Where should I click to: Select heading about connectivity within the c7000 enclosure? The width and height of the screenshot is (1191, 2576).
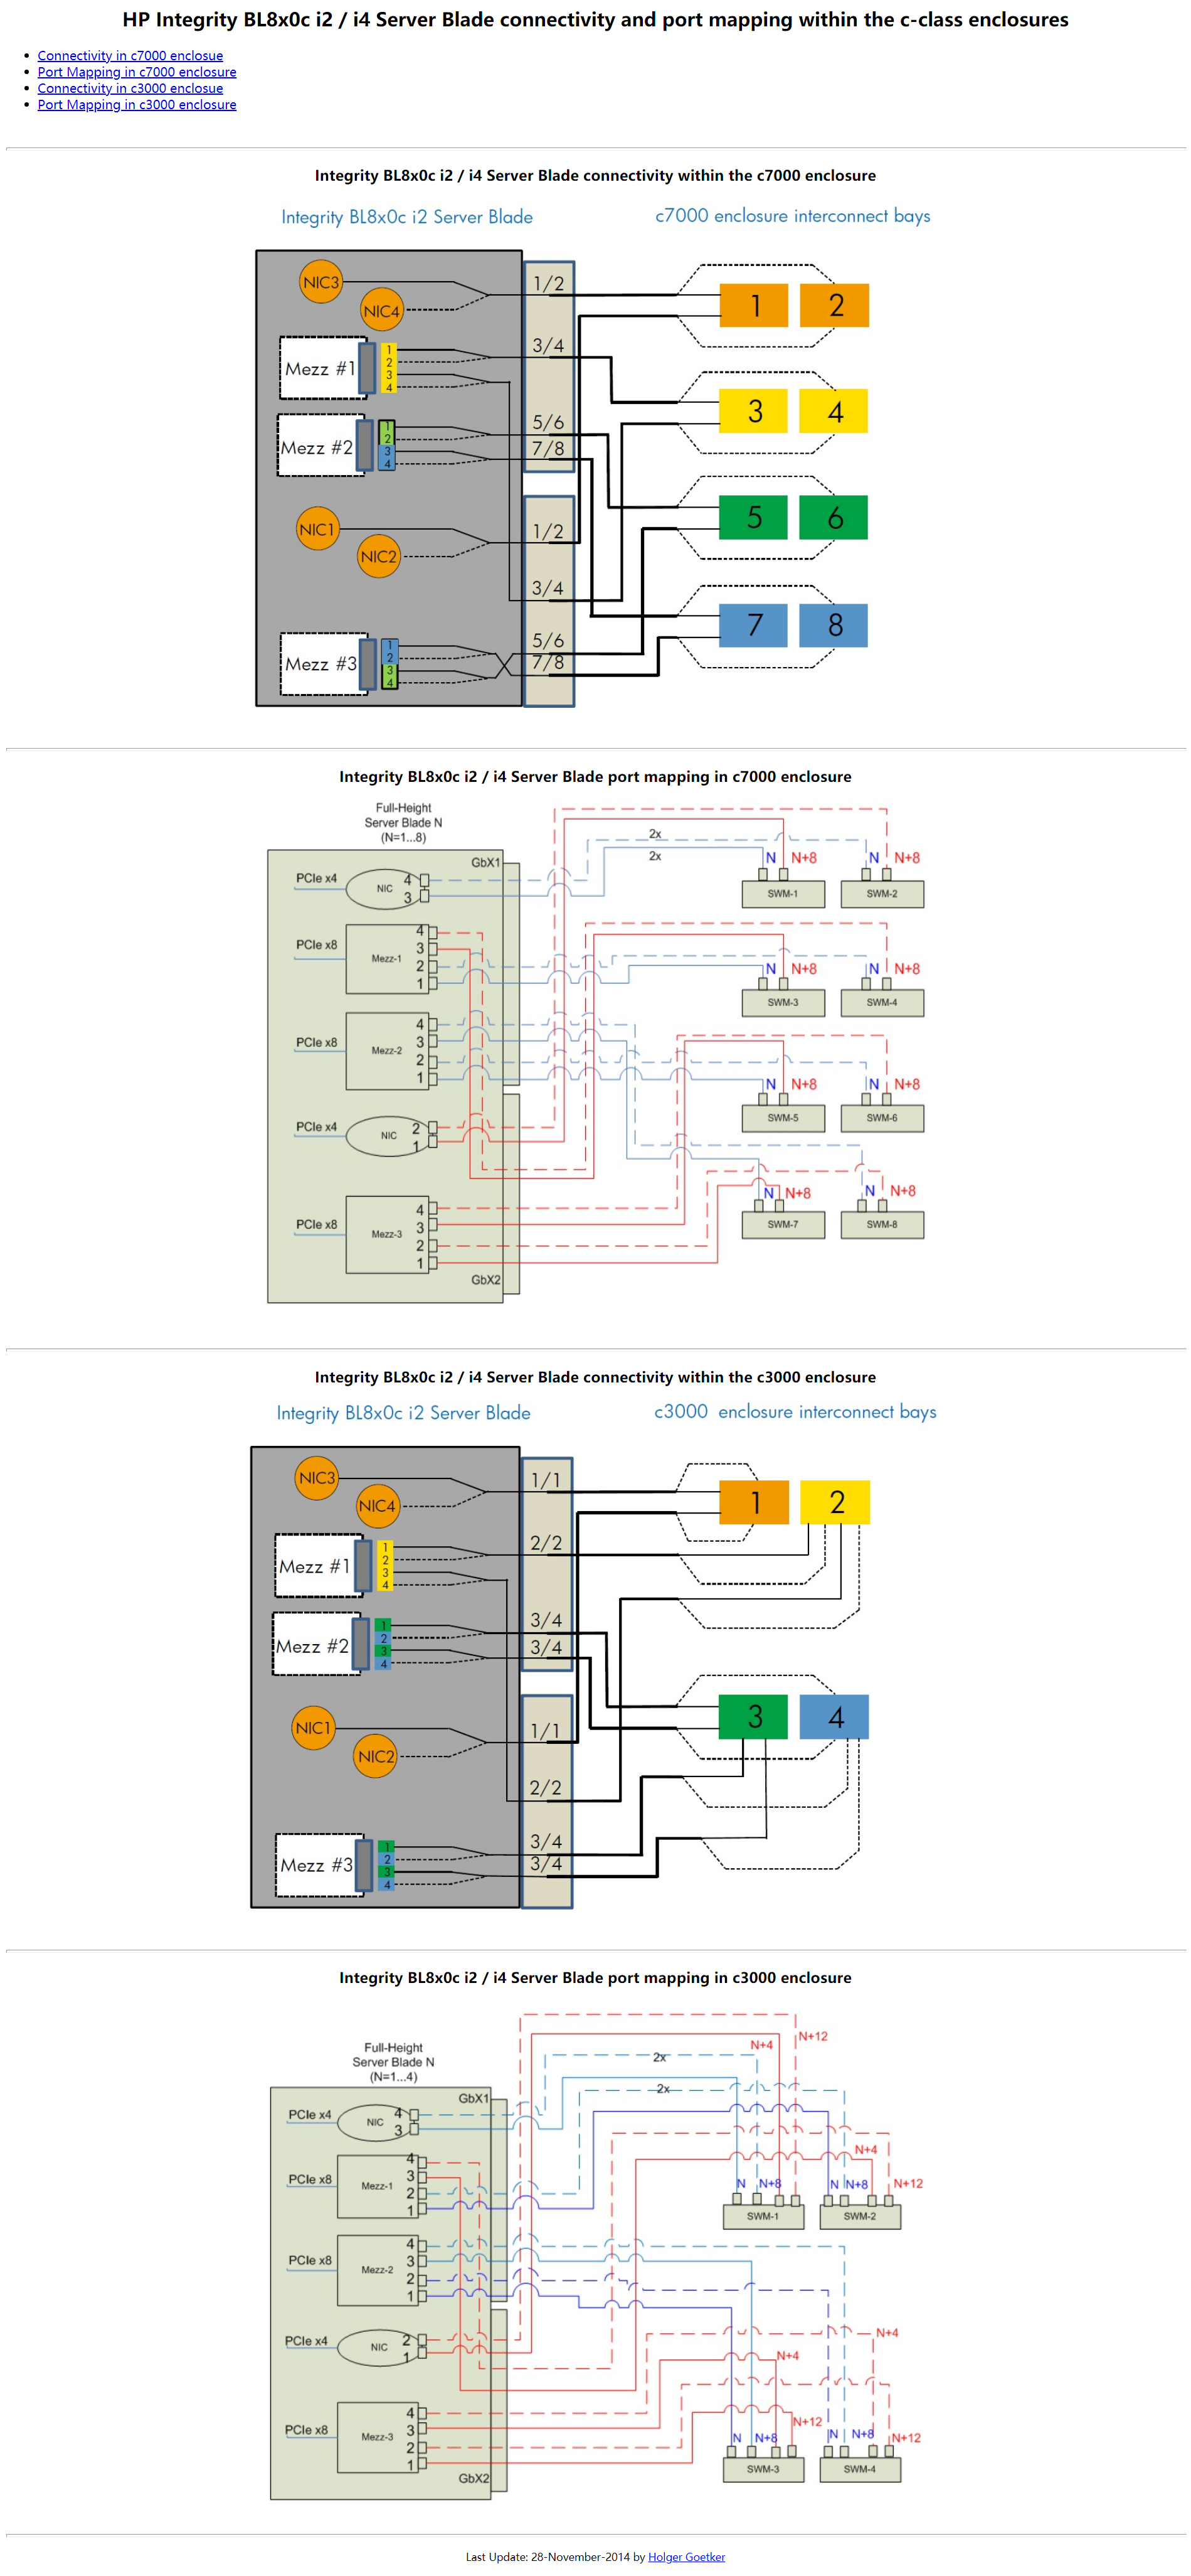(596, 175)
